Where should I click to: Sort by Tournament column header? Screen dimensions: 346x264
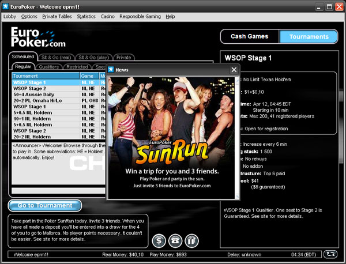46,76
